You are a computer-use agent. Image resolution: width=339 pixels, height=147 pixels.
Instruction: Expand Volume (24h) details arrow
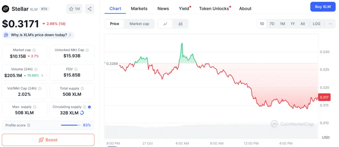[x=42, y=75]
